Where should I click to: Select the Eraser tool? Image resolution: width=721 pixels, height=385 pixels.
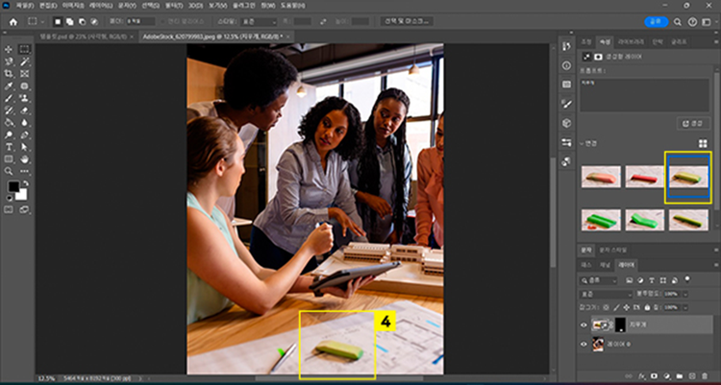coord(24,110)
